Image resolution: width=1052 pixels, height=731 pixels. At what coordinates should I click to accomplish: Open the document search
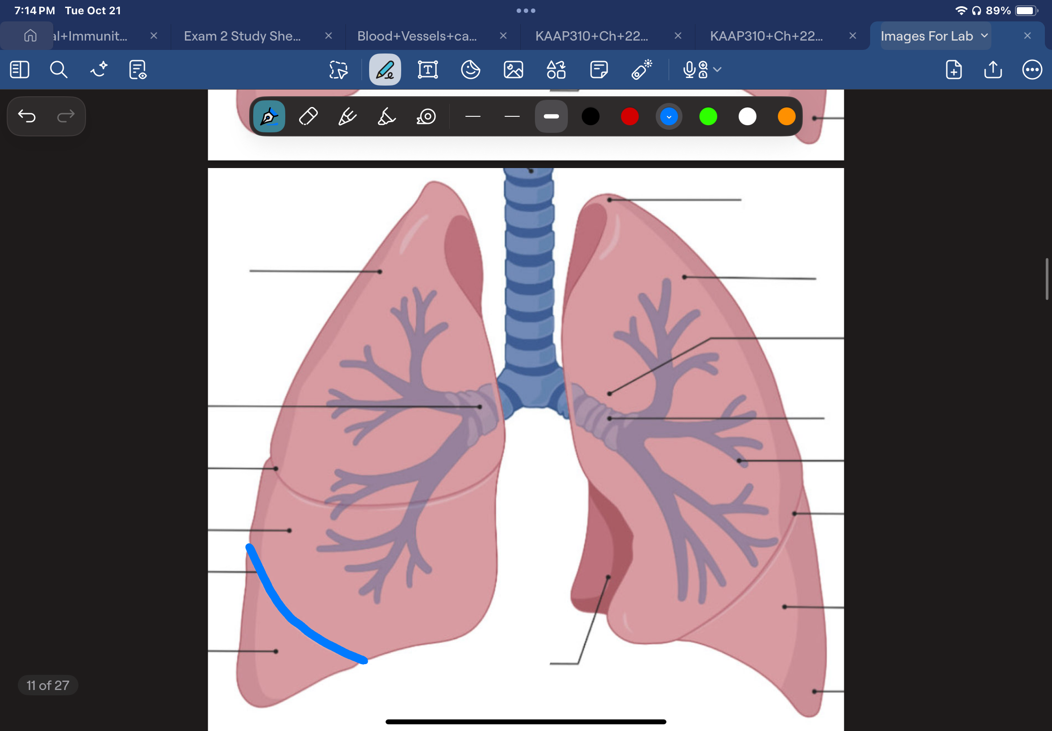click(x=59, y=70)
